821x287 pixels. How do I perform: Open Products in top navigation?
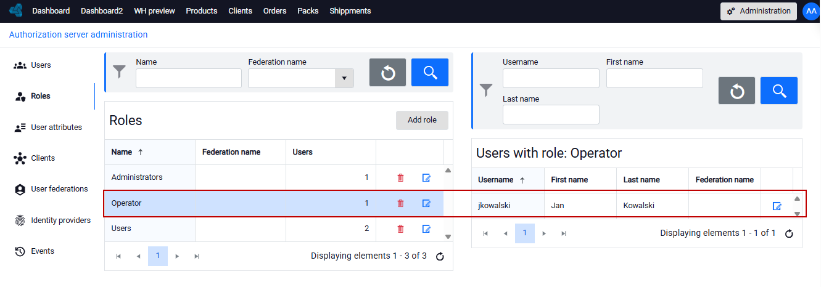click(x=202, y=11)
